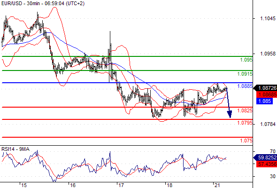
Task: Select the 1.0795 red support label
Action: point(245,123)
